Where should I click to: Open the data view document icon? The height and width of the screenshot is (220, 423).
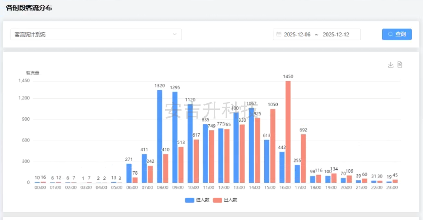point(400,65)
